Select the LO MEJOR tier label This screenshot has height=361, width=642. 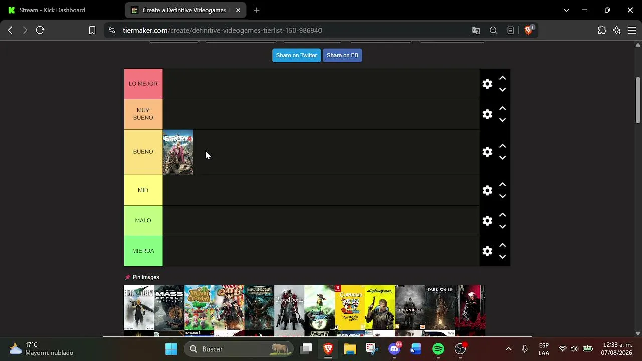pyautogui.click(x=143, y=84)
